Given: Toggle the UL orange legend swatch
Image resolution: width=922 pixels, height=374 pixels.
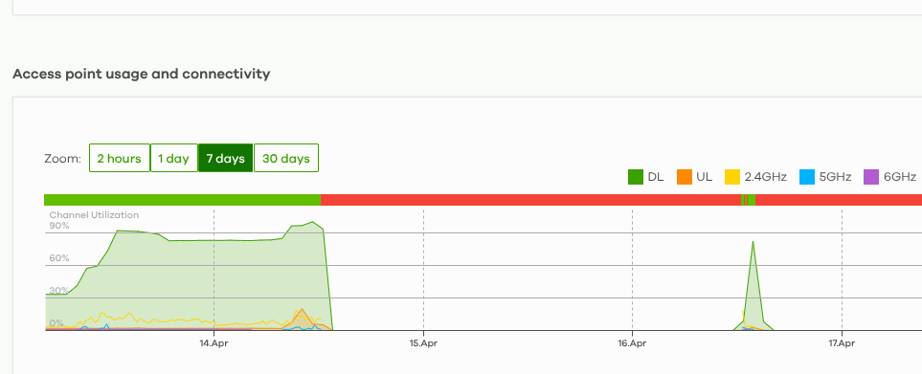Looking at the screenshot, I should click(x=685, y=177).
